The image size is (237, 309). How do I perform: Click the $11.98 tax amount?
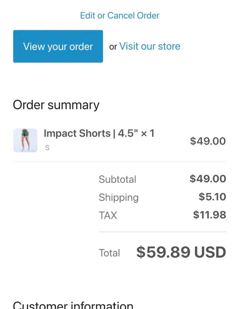click(x=209, y=215)
